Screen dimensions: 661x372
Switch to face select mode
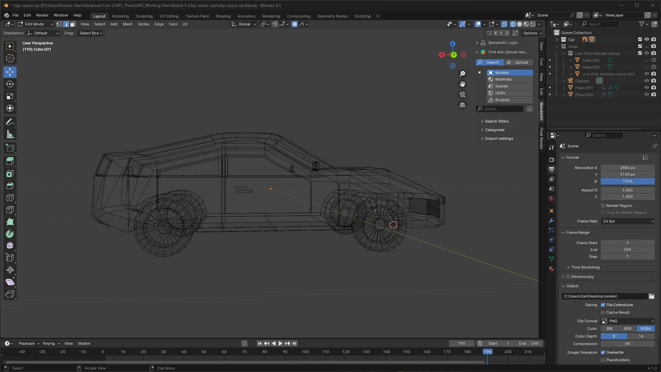pyautogui.click(x=73, y=24)
